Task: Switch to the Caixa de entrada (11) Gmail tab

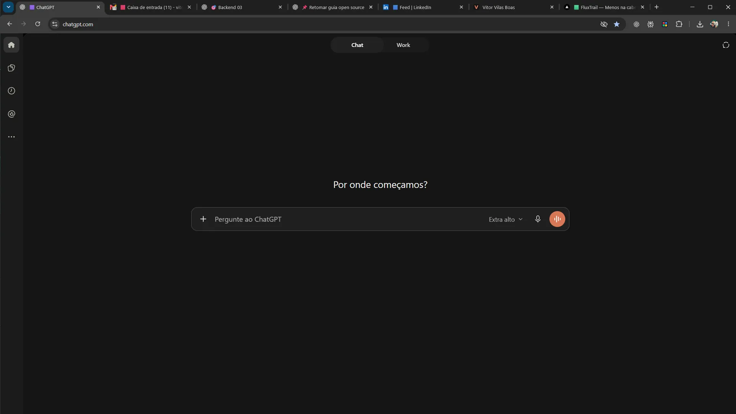Action: [x=150, y=7]
